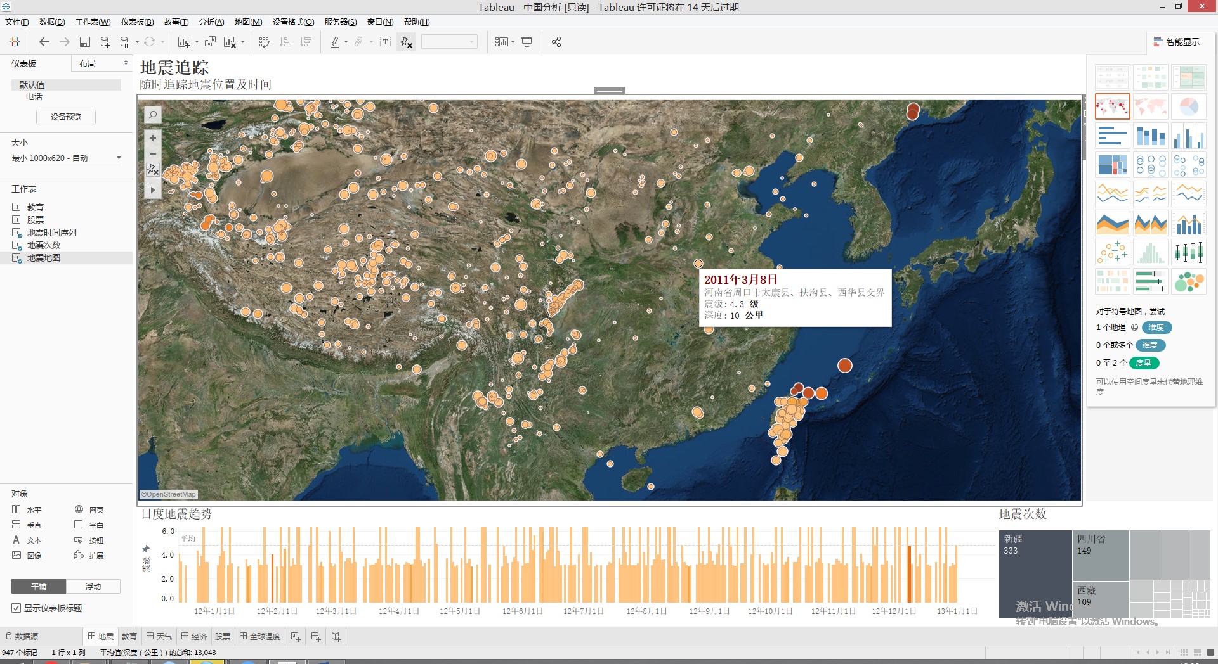1218x664 pixels.
Task: Click the add new data source icon
Action: tap(105, 42)
